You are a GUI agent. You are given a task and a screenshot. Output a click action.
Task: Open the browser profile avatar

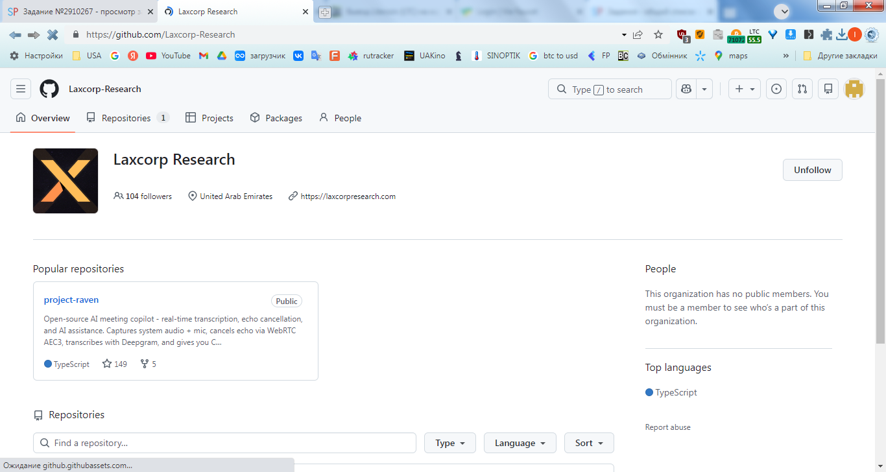tap(855, 35)
